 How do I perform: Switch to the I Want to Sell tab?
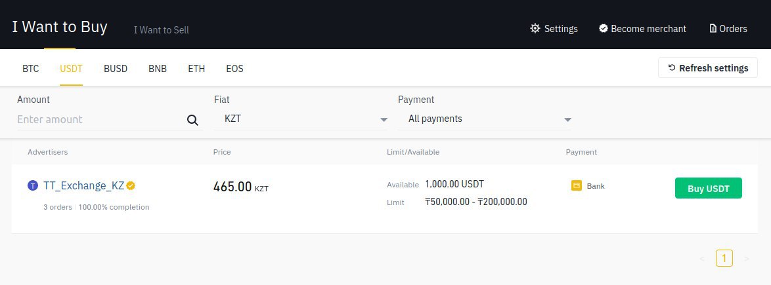tap(162, 30)
